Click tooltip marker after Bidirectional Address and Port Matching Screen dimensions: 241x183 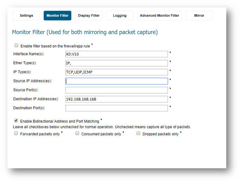(x=101, y=120)
